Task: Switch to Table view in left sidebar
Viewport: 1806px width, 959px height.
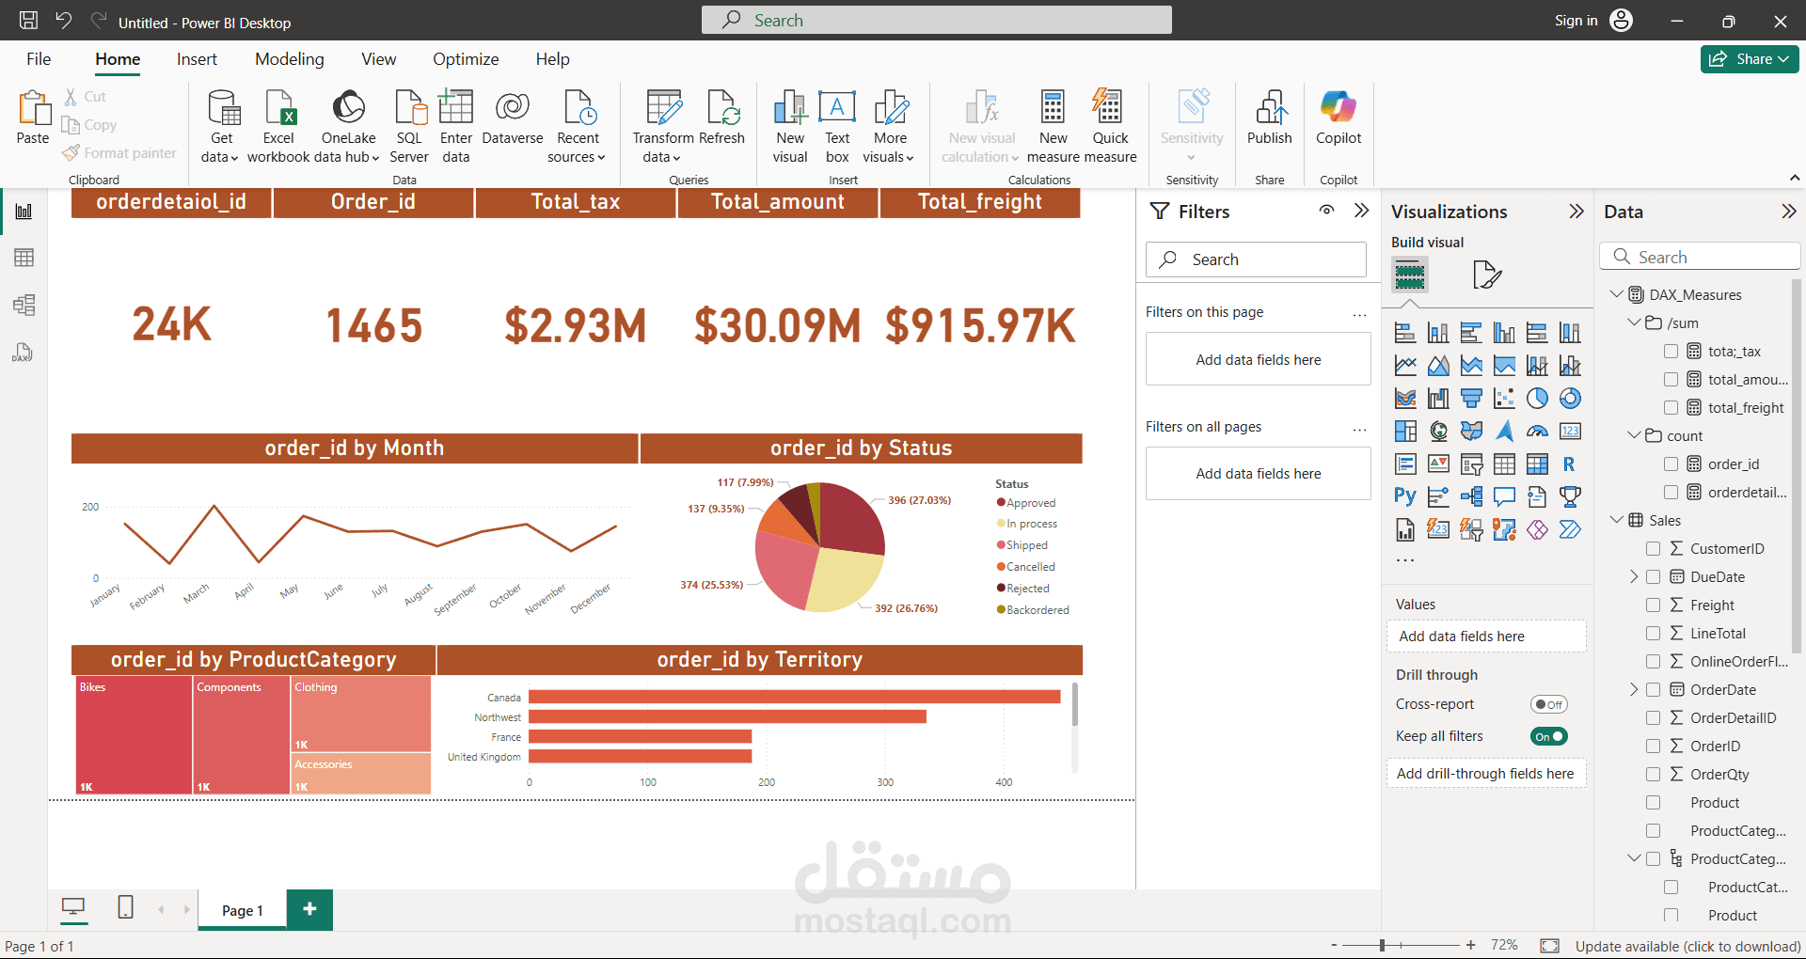Action: tap(24, 258)
